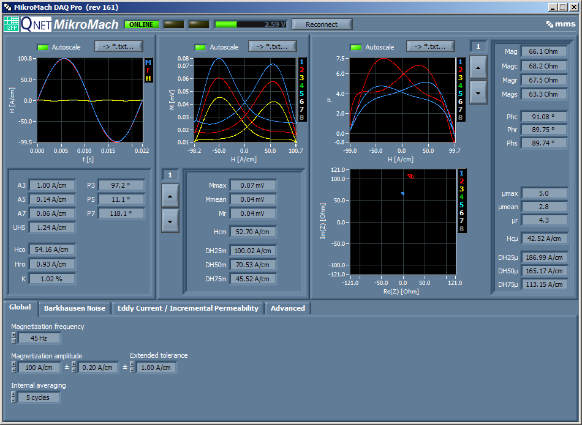Click the Extended tolerance stepper arrows

point(132,367)
